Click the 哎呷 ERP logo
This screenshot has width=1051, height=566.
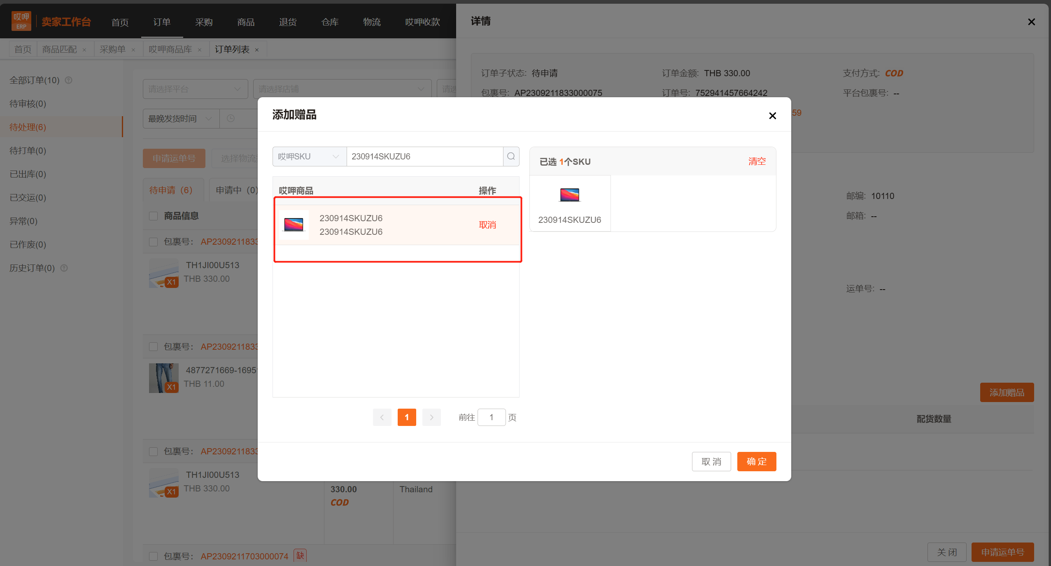click(x=21, y=21)
